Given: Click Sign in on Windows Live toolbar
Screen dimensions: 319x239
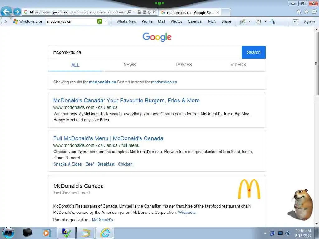Looking at the screenshot, I should pos(309,21).
